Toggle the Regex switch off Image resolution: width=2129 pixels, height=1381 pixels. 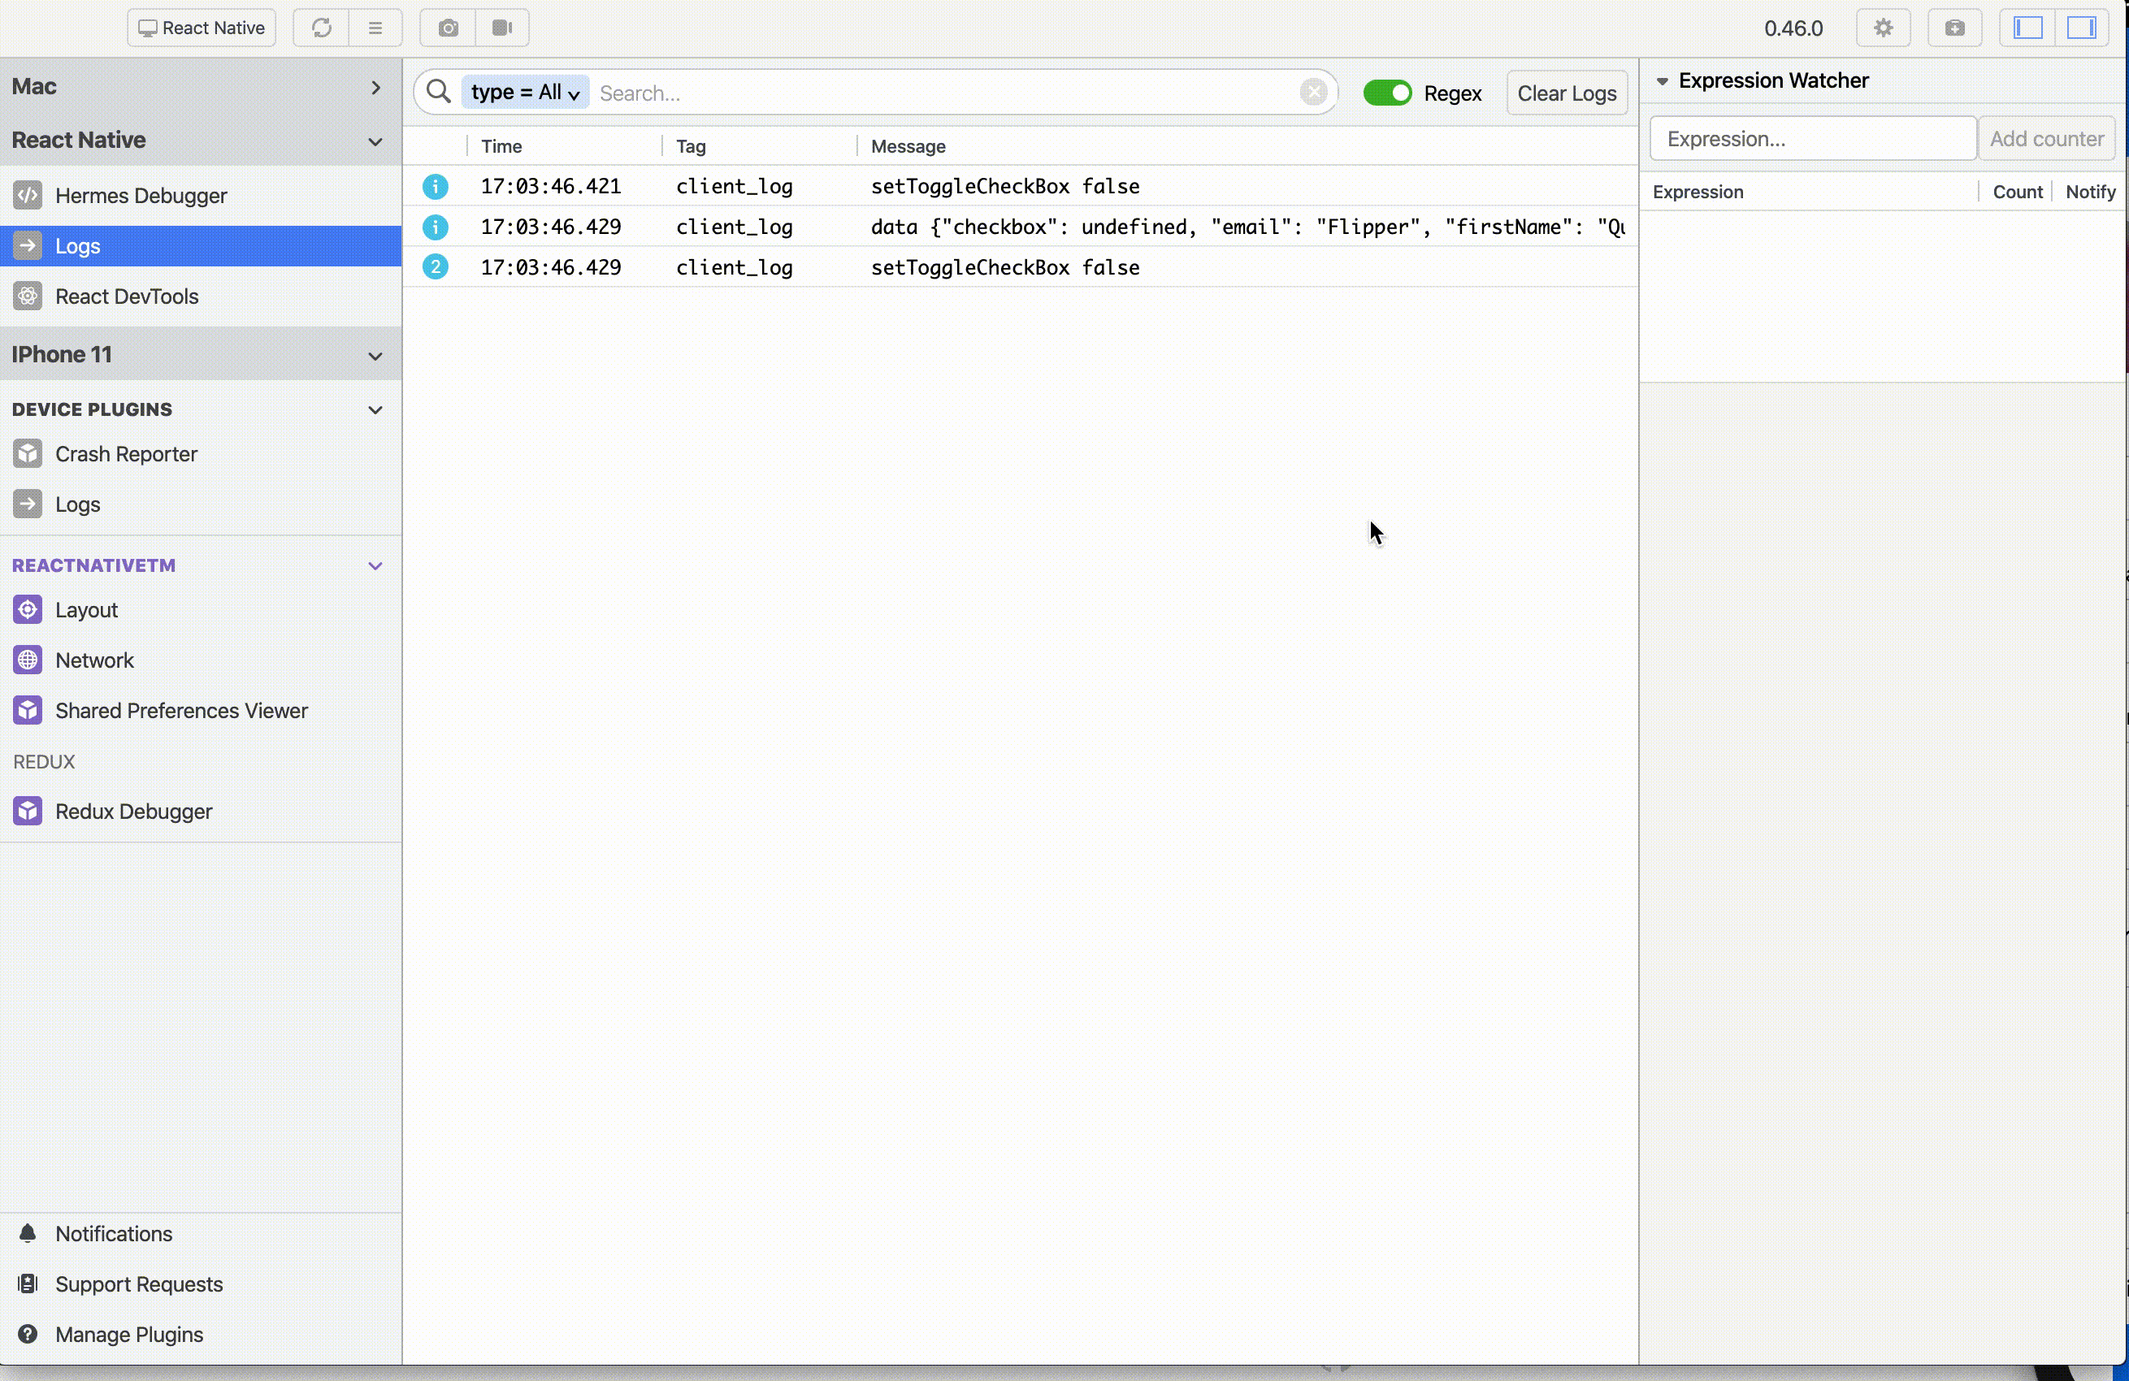(1386, 93)
